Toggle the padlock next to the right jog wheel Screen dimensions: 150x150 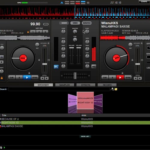[132, 60]
